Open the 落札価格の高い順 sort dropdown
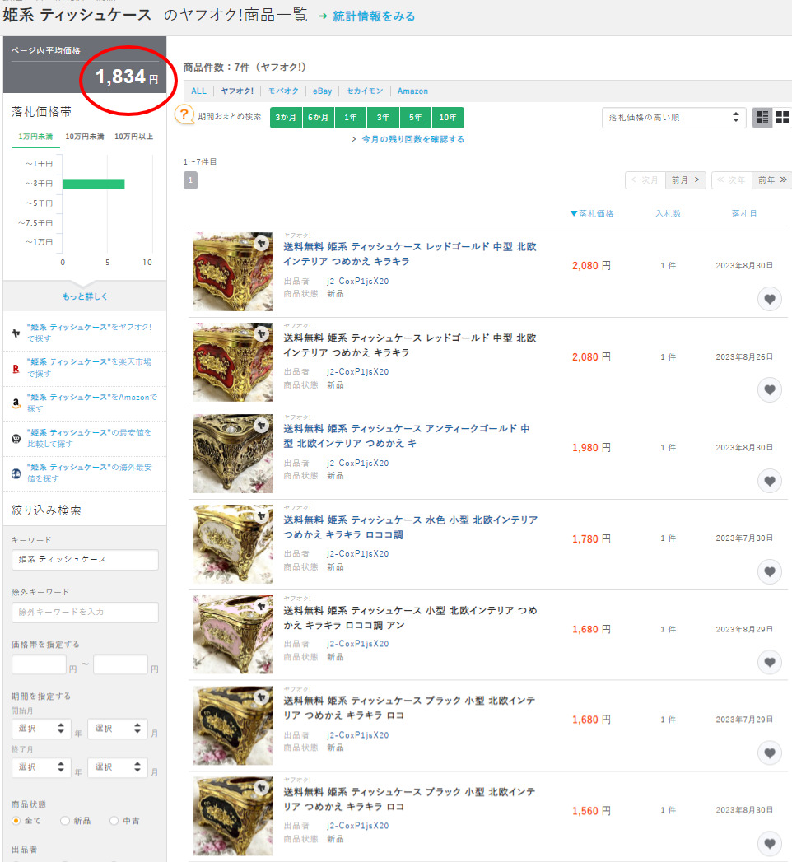The width and height of the screenshot is (792, 862). pos(673,118)
